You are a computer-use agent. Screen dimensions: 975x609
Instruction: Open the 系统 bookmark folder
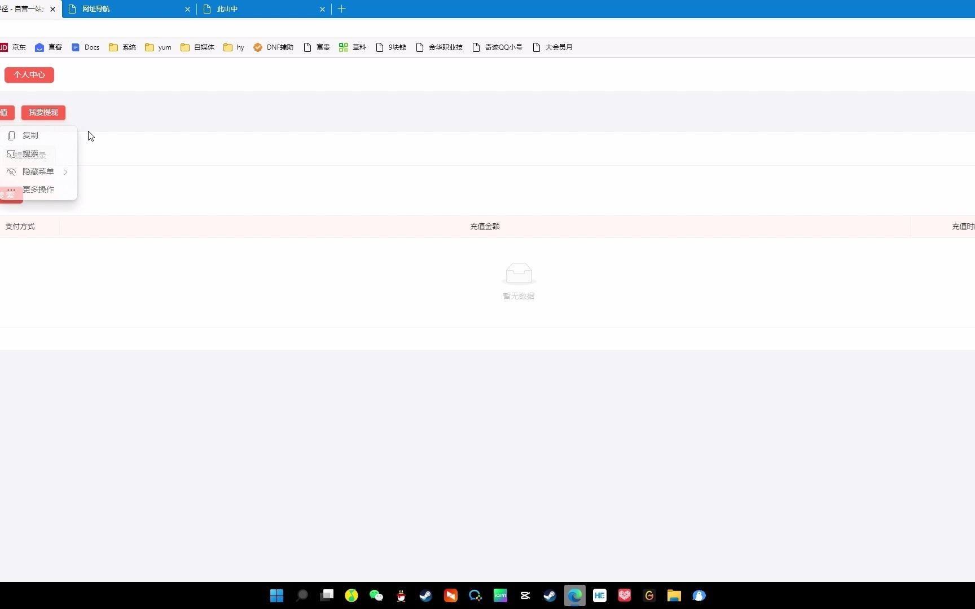[x=122, y=47]
